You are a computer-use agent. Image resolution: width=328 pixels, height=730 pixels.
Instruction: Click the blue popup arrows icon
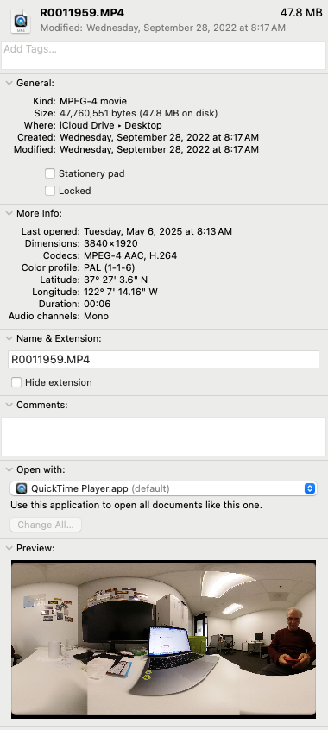[310, 488]
